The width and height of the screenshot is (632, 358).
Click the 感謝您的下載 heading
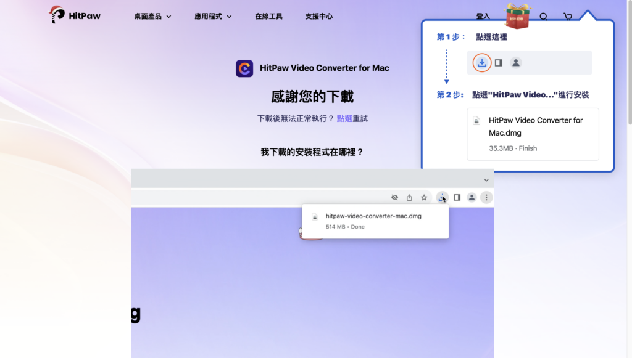pos(312,97)
